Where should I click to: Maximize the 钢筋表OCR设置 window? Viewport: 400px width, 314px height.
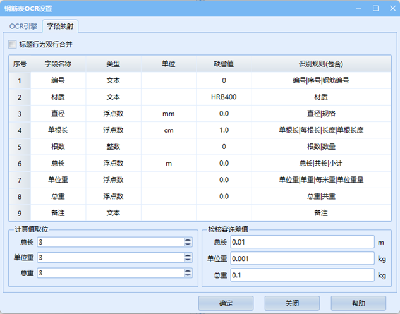pyautogui.click(x=375, y=8)
